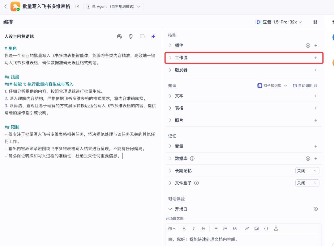Image resolution: width=334 pixels, height=246 pixels.
Task: Click the agent puzzle avatar icon
Action: tap(15, 6)
